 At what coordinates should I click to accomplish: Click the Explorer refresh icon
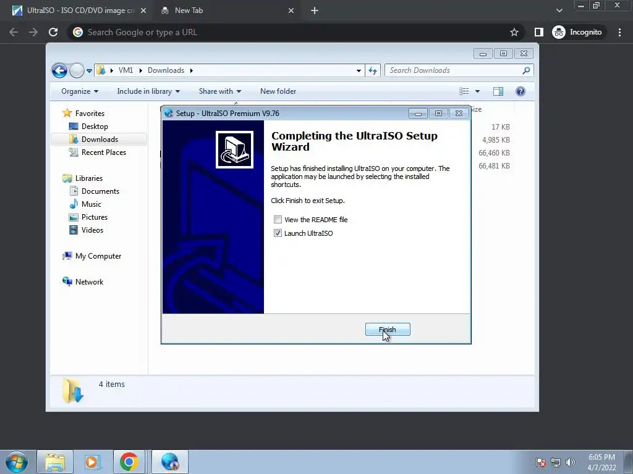tap(373, 70)
